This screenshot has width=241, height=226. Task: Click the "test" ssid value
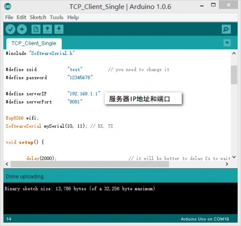tap(75, 69)
